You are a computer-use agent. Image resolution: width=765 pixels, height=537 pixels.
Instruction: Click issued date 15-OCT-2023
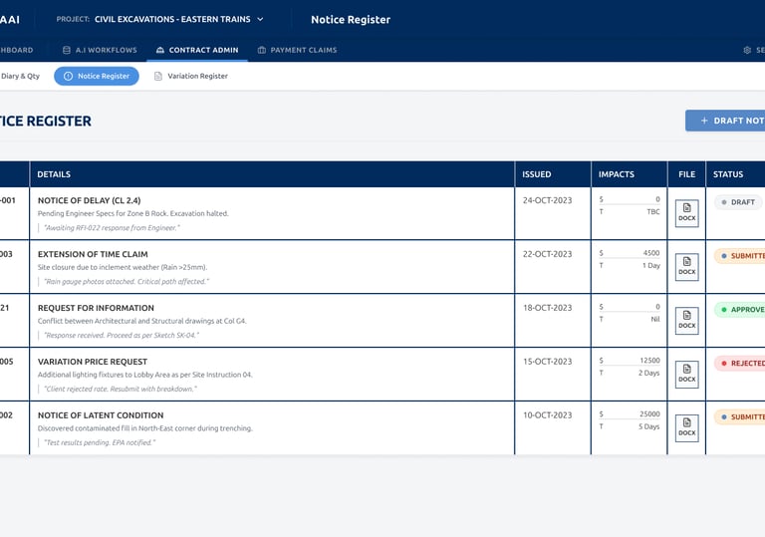(547, 362)
